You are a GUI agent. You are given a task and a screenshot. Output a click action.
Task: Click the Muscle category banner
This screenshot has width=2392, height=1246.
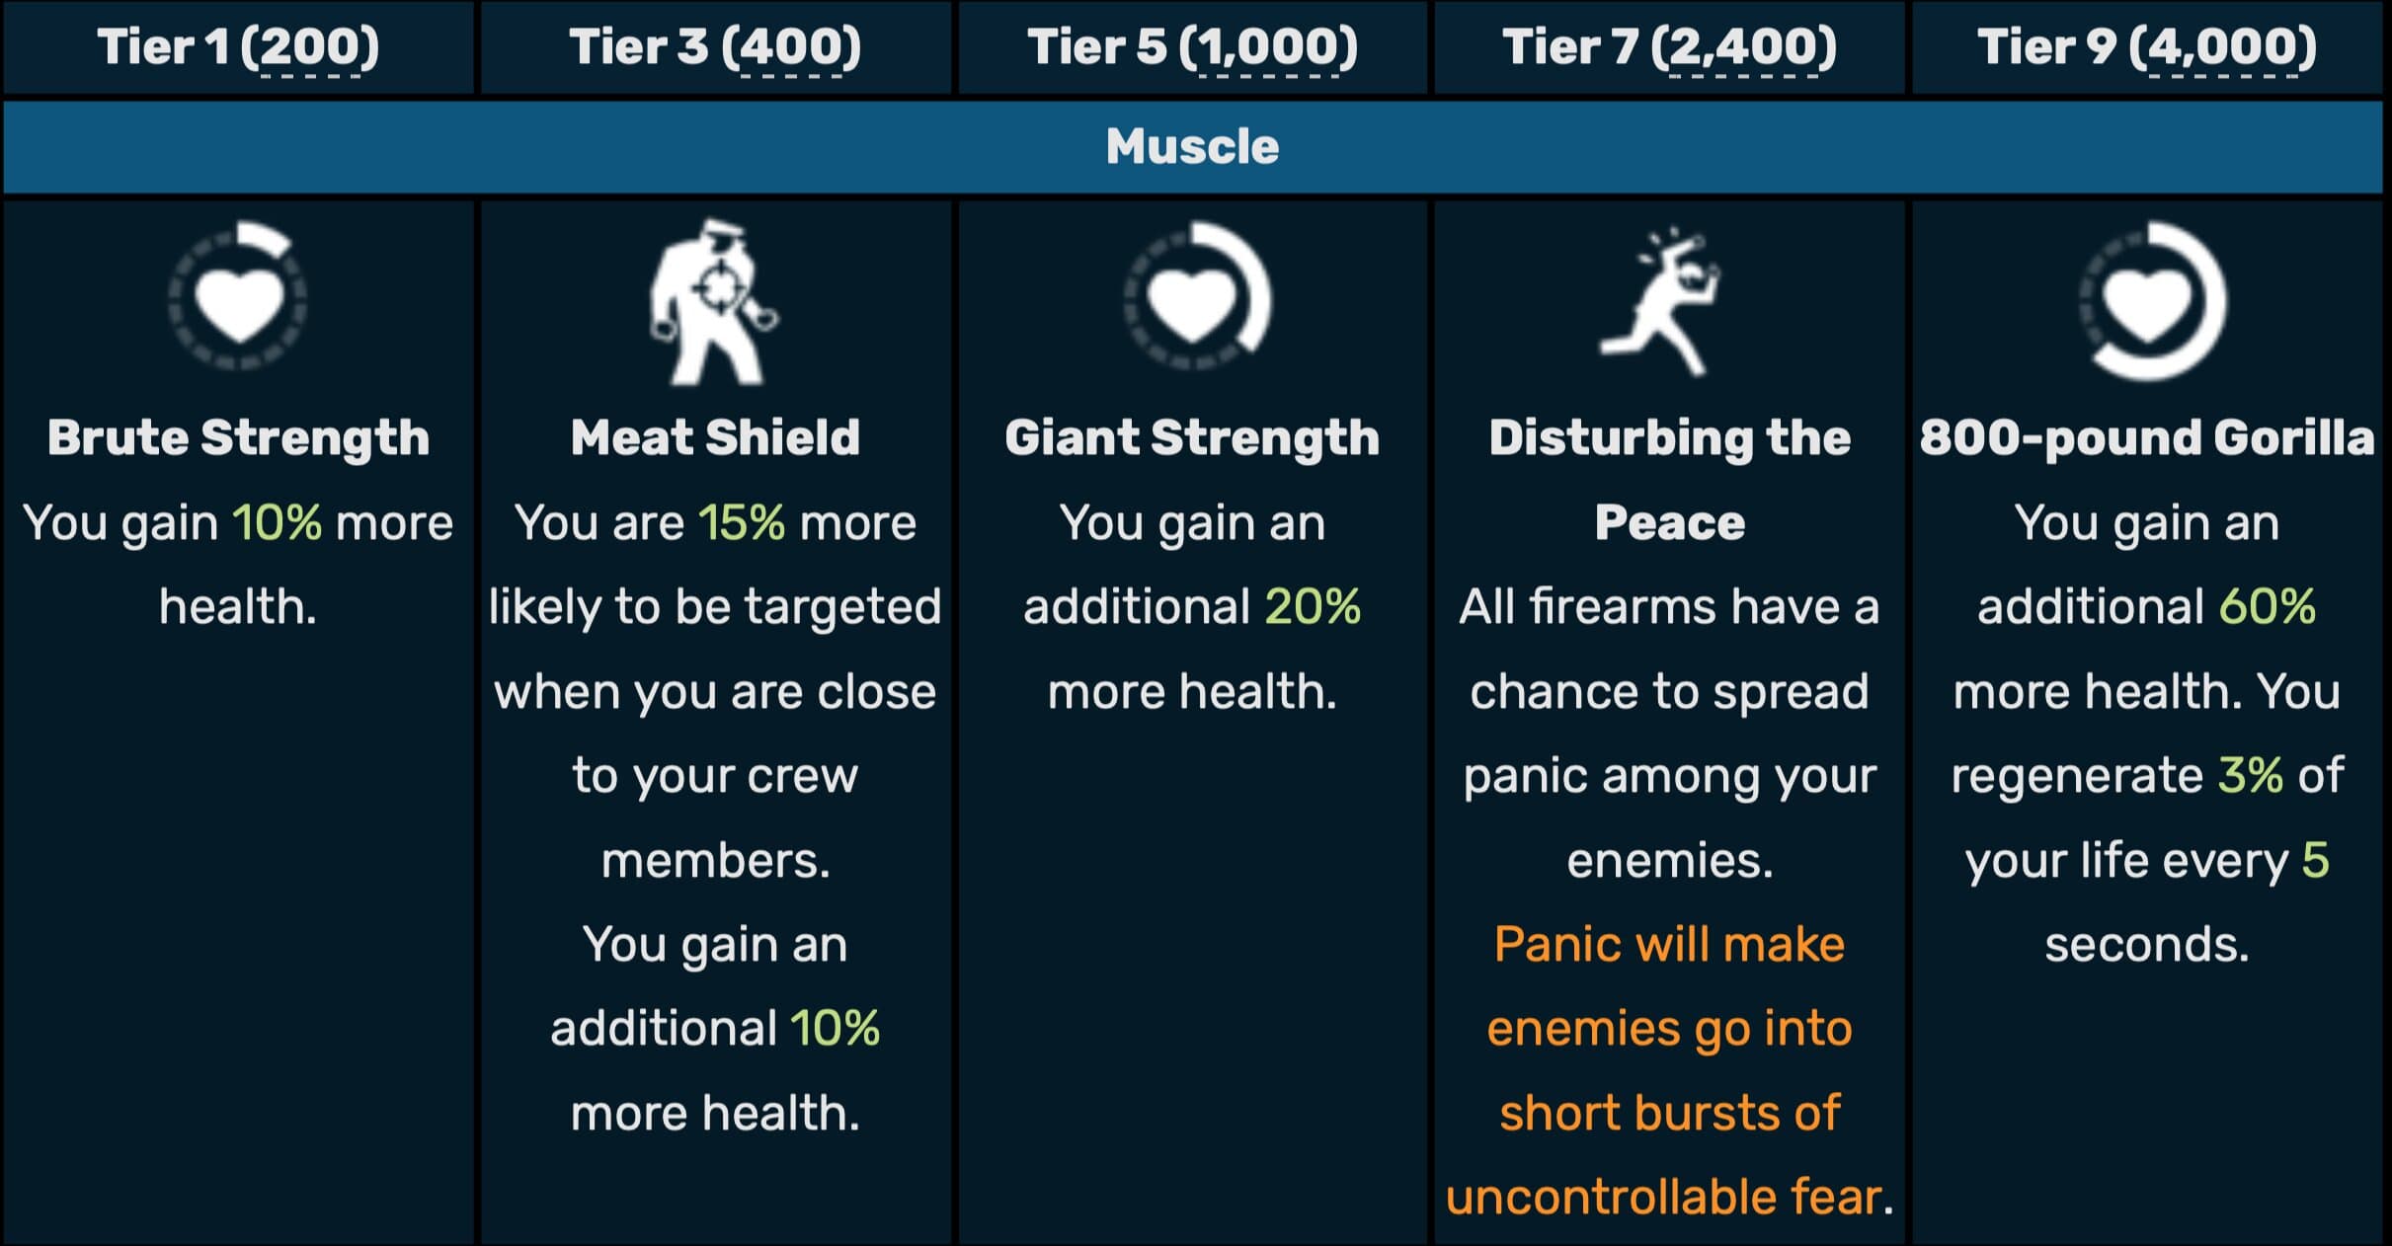(x=1193, y=146)
